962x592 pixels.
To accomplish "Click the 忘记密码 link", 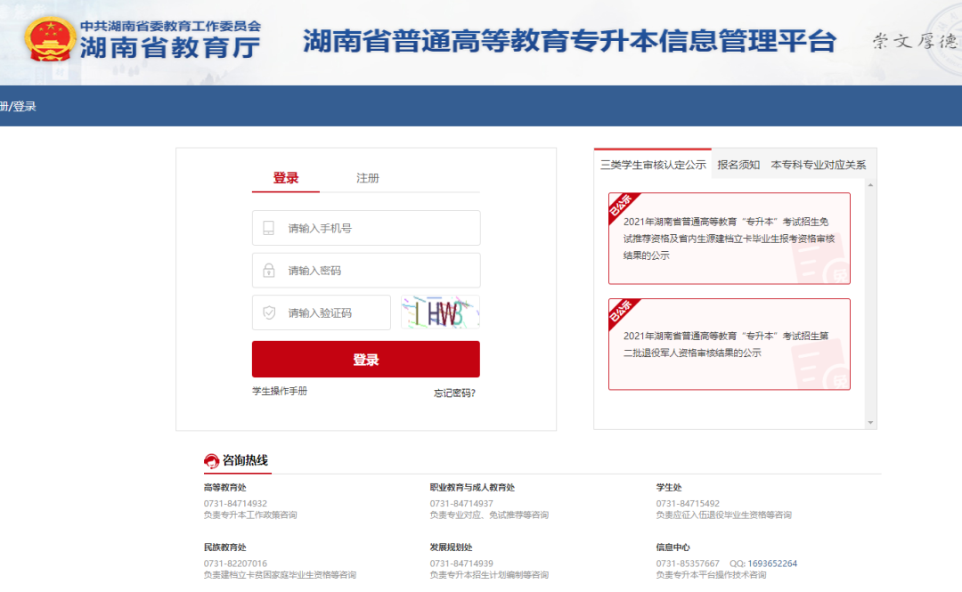I will pyautogui.click(x=453, y=392).
